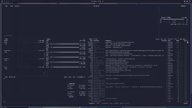Click the mem box label
This screenshot has width=192, height=108.
[x=6, y=39]
